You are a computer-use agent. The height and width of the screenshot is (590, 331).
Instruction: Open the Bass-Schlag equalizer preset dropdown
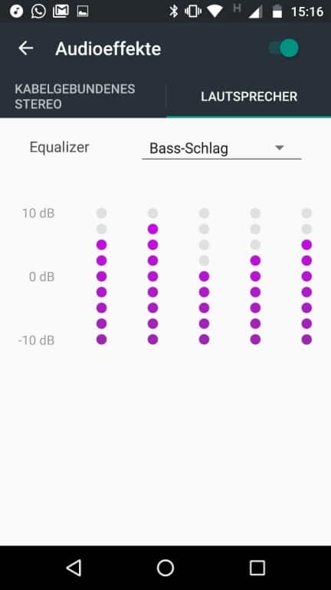[221, 148]
